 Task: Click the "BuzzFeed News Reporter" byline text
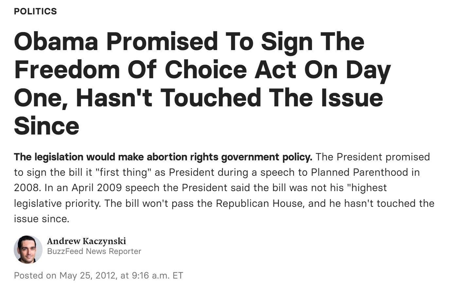[x=94, y=251]
